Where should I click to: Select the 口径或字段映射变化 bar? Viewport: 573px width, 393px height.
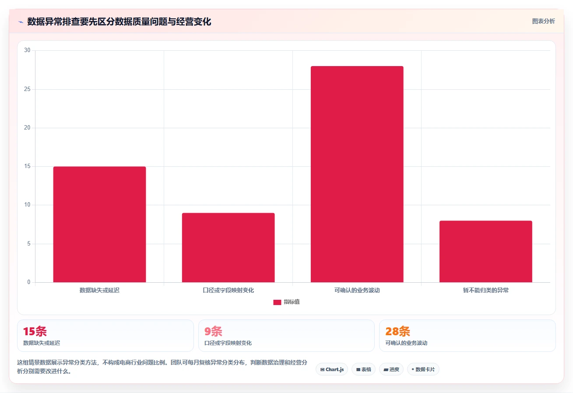[228, 248]
